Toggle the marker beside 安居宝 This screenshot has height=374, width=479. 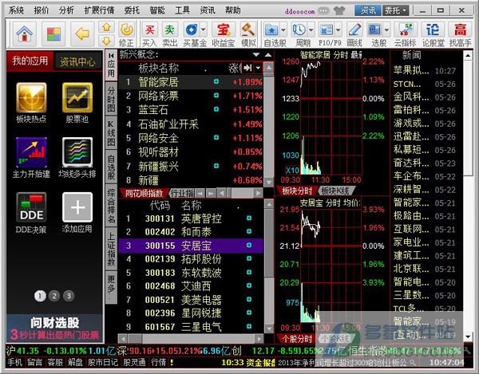click(249, 246)
